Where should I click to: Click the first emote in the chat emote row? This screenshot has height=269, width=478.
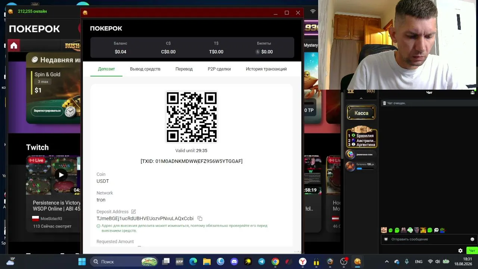(x=384, y=230)
